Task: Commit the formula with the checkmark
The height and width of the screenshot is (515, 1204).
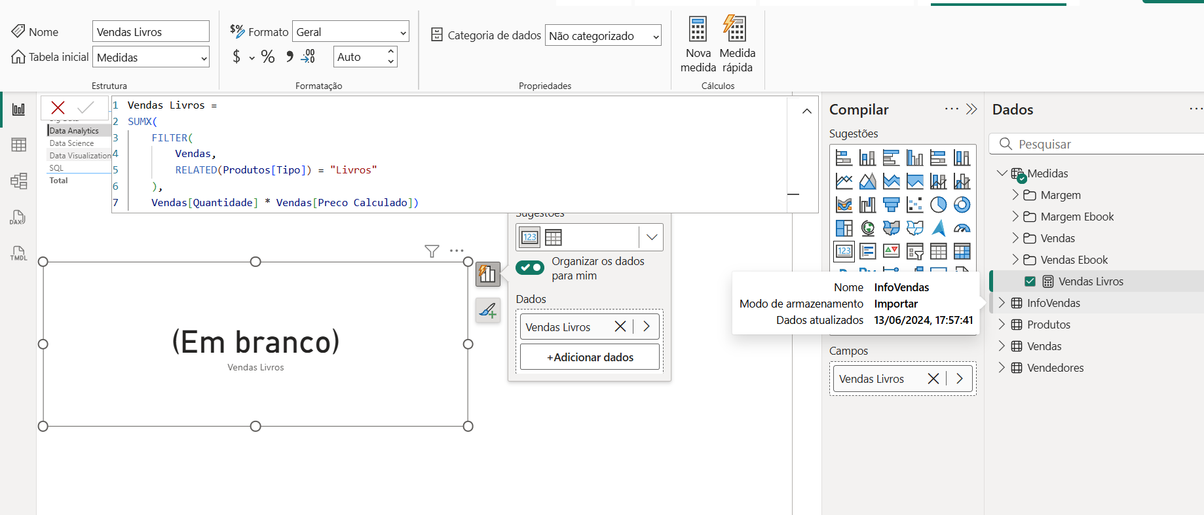Action: tap(86, 107)
